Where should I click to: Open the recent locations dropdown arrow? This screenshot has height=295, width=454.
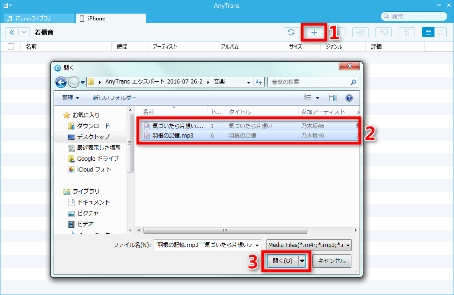pyautogui.click(x=83, y=83)
